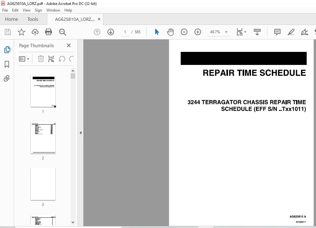Switch to the Home tab
Image resolution: width=316 pixels, height=228 pixels.
click(12, 19)
